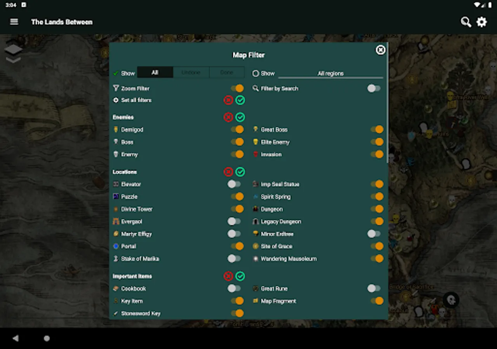Open the All regions dropdown
Viewport: 497px width, 349px height.
point(331,73)
